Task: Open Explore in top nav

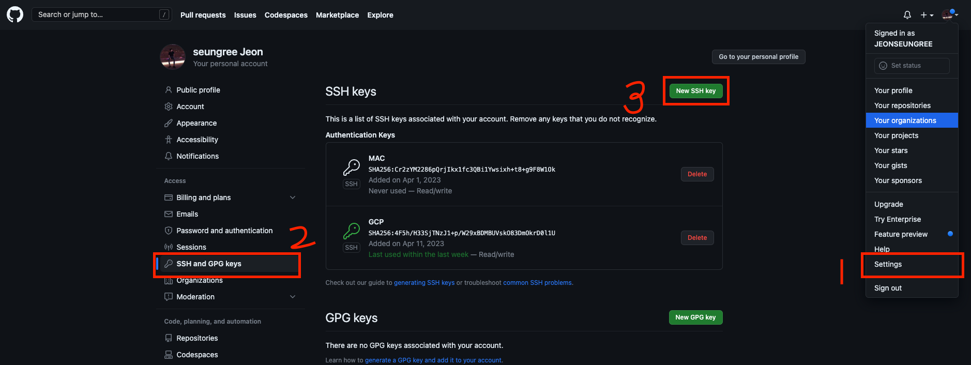Action: [x=381, y=15]
